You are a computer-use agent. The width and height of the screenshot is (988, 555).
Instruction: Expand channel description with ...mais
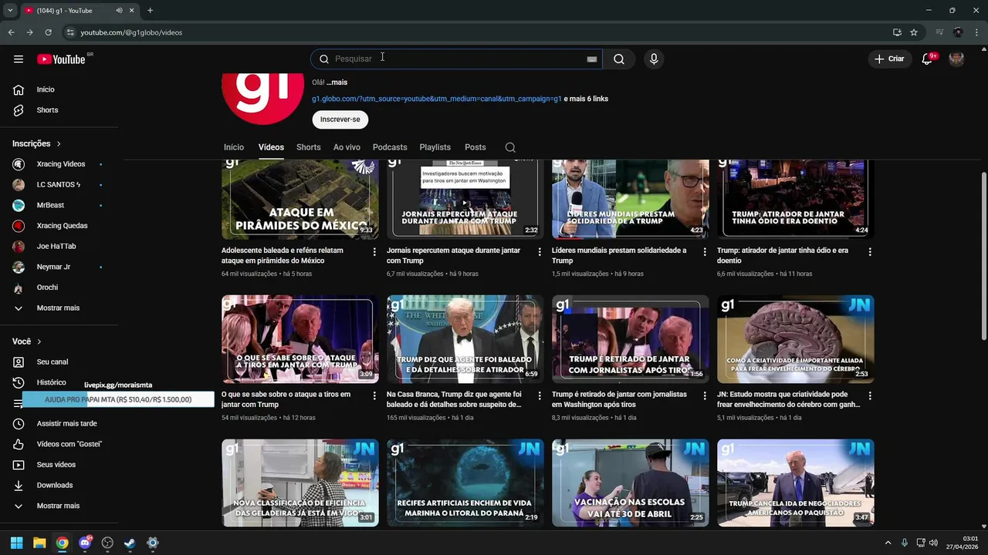click(337, 82)
